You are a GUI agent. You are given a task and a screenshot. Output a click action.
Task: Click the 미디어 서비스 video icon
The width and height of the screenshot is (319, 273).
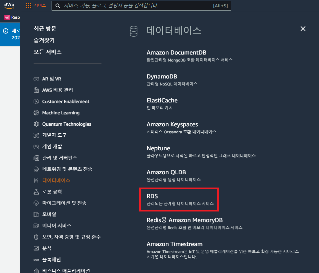coord(36,226)
